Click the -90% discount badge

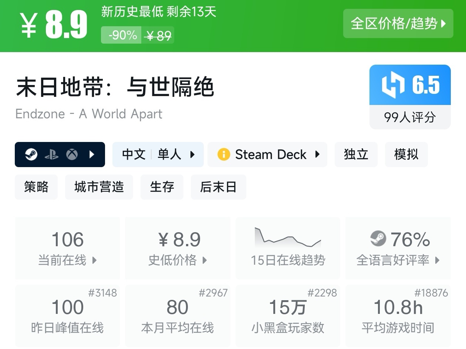(x=122, y=35)
